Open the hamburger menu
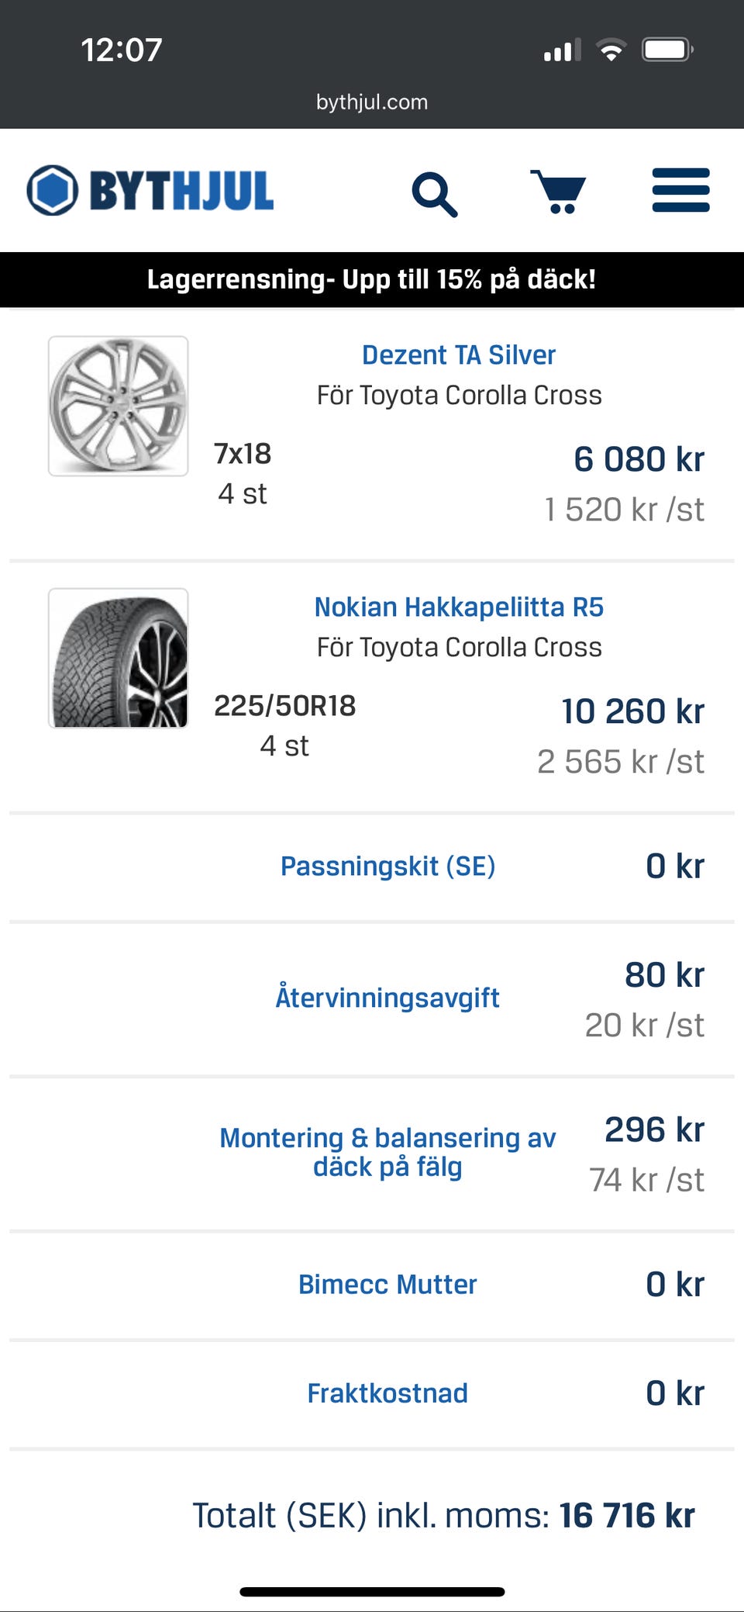The image size is (744, 1612). coord(680,190)
